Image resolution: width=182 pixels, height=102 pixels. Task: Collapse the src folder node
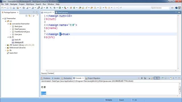(6, 21)
